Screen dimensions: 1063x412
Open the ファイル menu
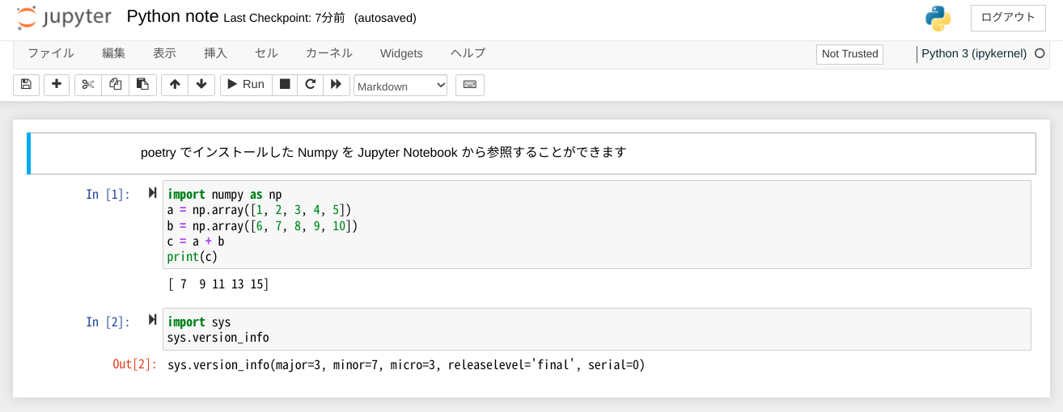(51, 53)
